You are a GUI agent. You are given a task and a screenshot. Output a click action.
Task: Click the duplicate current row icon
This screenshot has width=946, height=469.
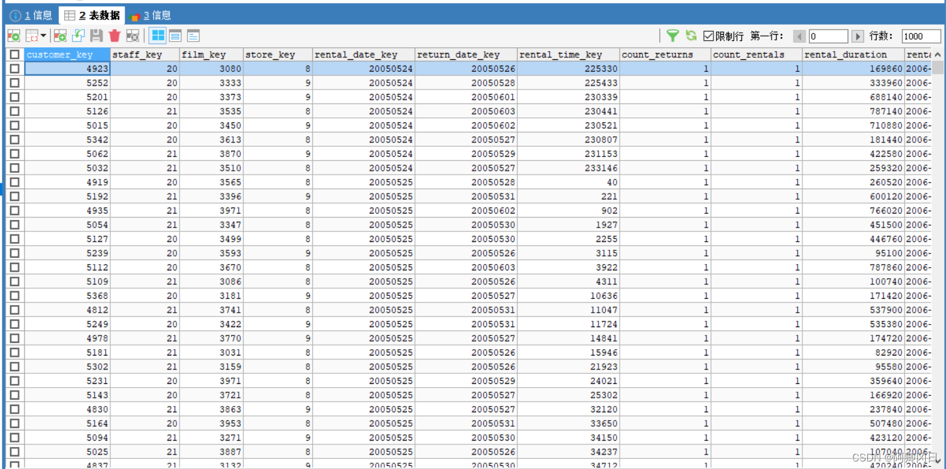click(78, 36)
